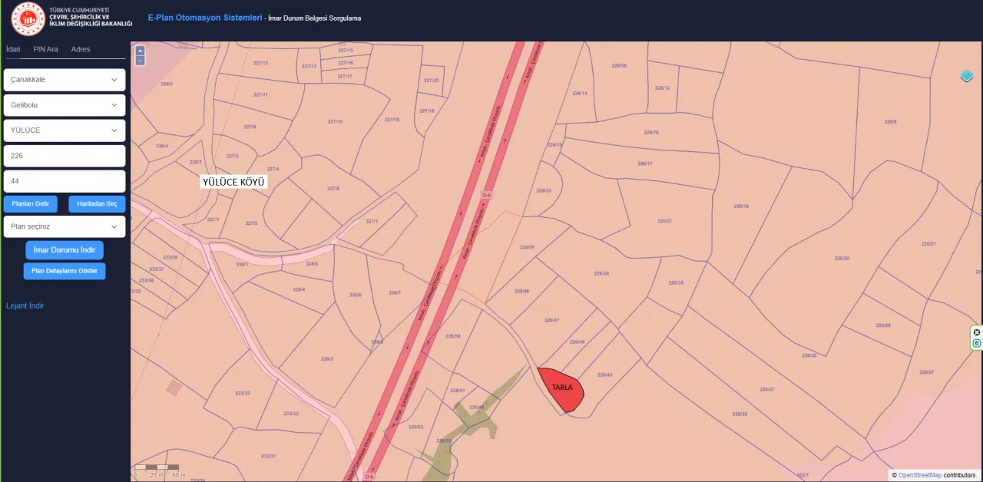The image size is (983, 482).
Task: Open the 'Lejant İndir' link
Action: click(25, 305)
